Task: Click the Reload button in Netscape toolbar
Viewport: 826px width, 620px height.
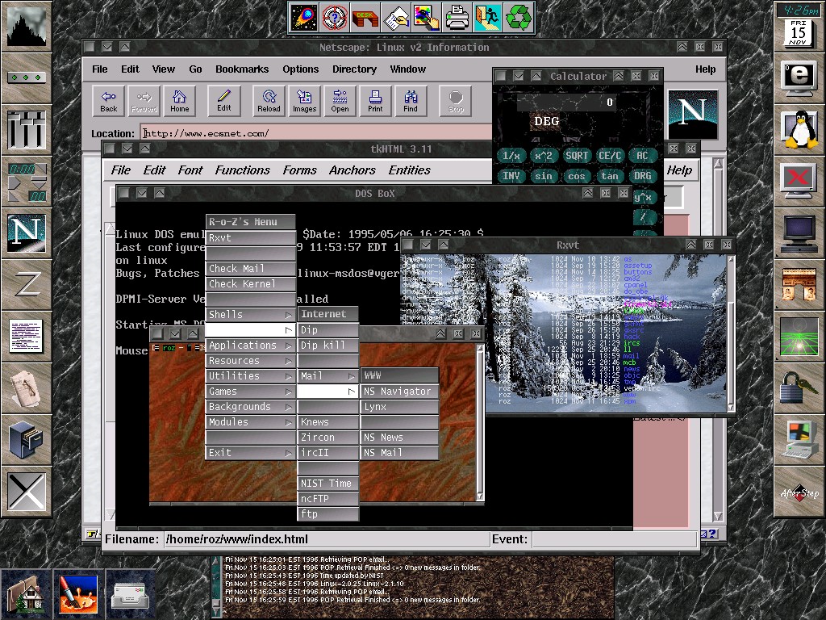Action: [x=269, y=100]
